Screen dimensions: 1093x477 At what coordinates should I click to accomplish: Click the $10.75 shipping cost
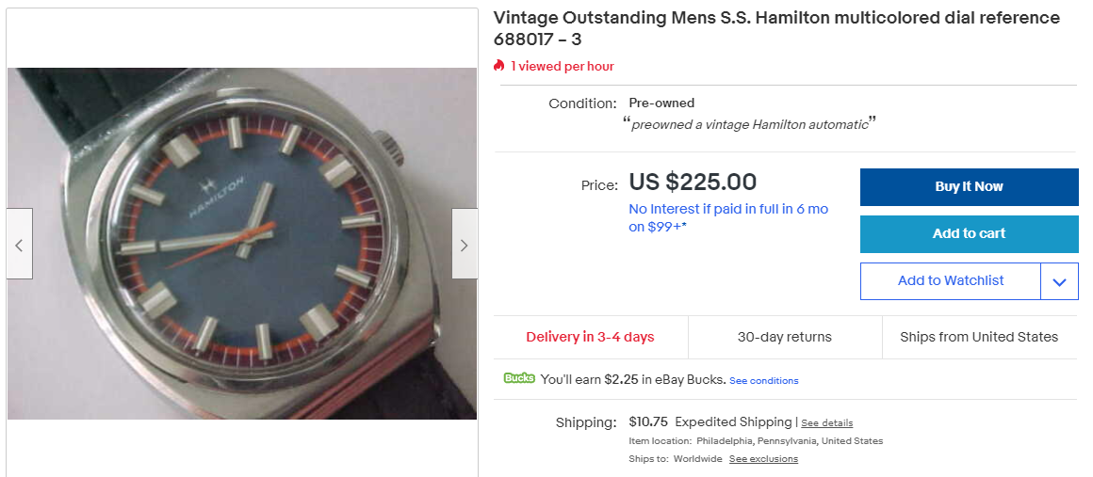click(x=648, y=421)
